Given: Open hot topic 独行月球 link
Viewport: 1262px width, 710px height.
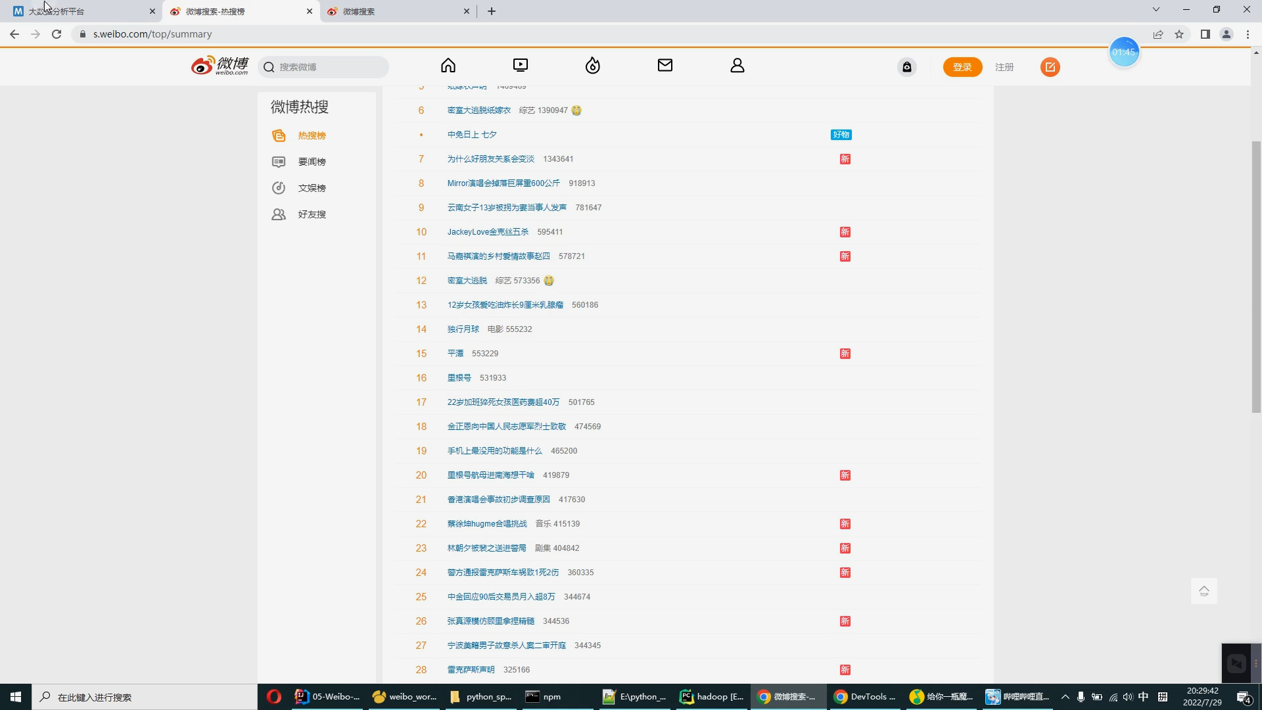Looking at the screenshot, I should 463,329.
